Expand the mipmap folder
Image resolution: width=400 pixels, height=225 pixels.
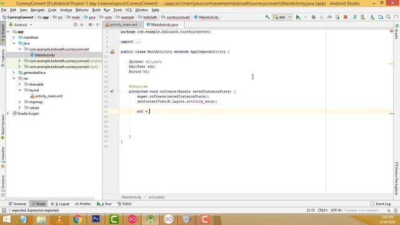(x=19, y=102)
